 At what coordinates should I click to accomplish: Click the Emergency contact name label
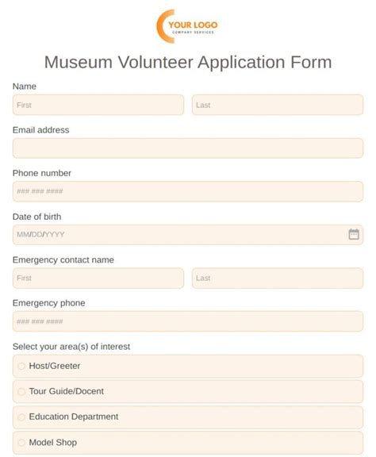tap(63, 259)
